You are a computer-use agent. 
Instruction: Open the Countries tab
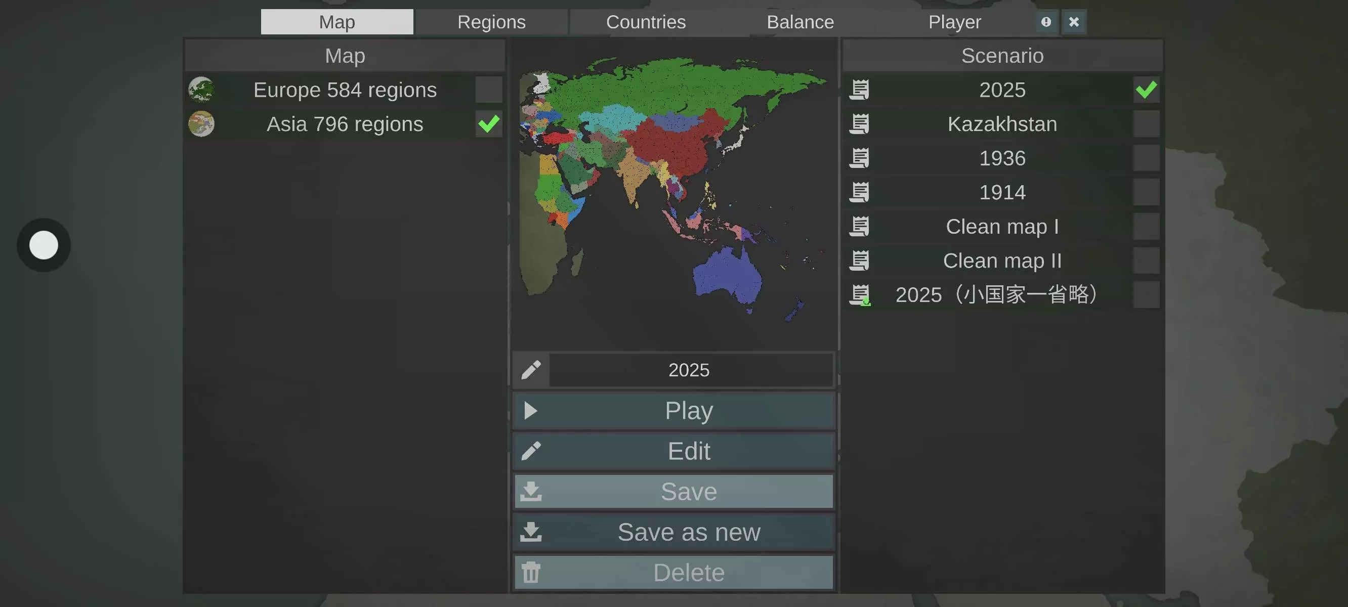point(645,22)
